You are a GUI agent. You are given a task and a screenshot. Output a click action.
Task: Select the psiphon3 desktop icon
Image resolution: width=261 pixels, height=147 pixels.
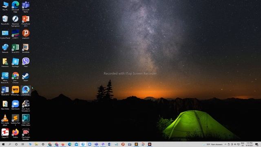(x=26, y=34)
